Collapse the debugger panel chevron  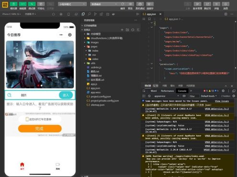pyautogui.click(x=226, y=86)
